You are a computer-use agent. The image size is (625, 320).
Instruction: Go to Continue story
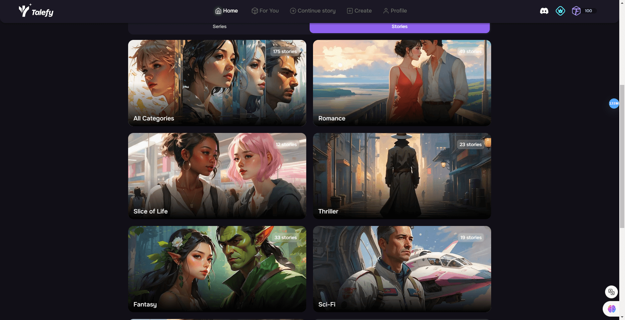click(x=313, y=11)
